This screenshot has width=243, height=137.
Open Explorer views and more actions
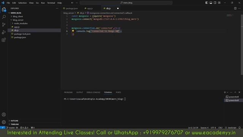(57, 8)
